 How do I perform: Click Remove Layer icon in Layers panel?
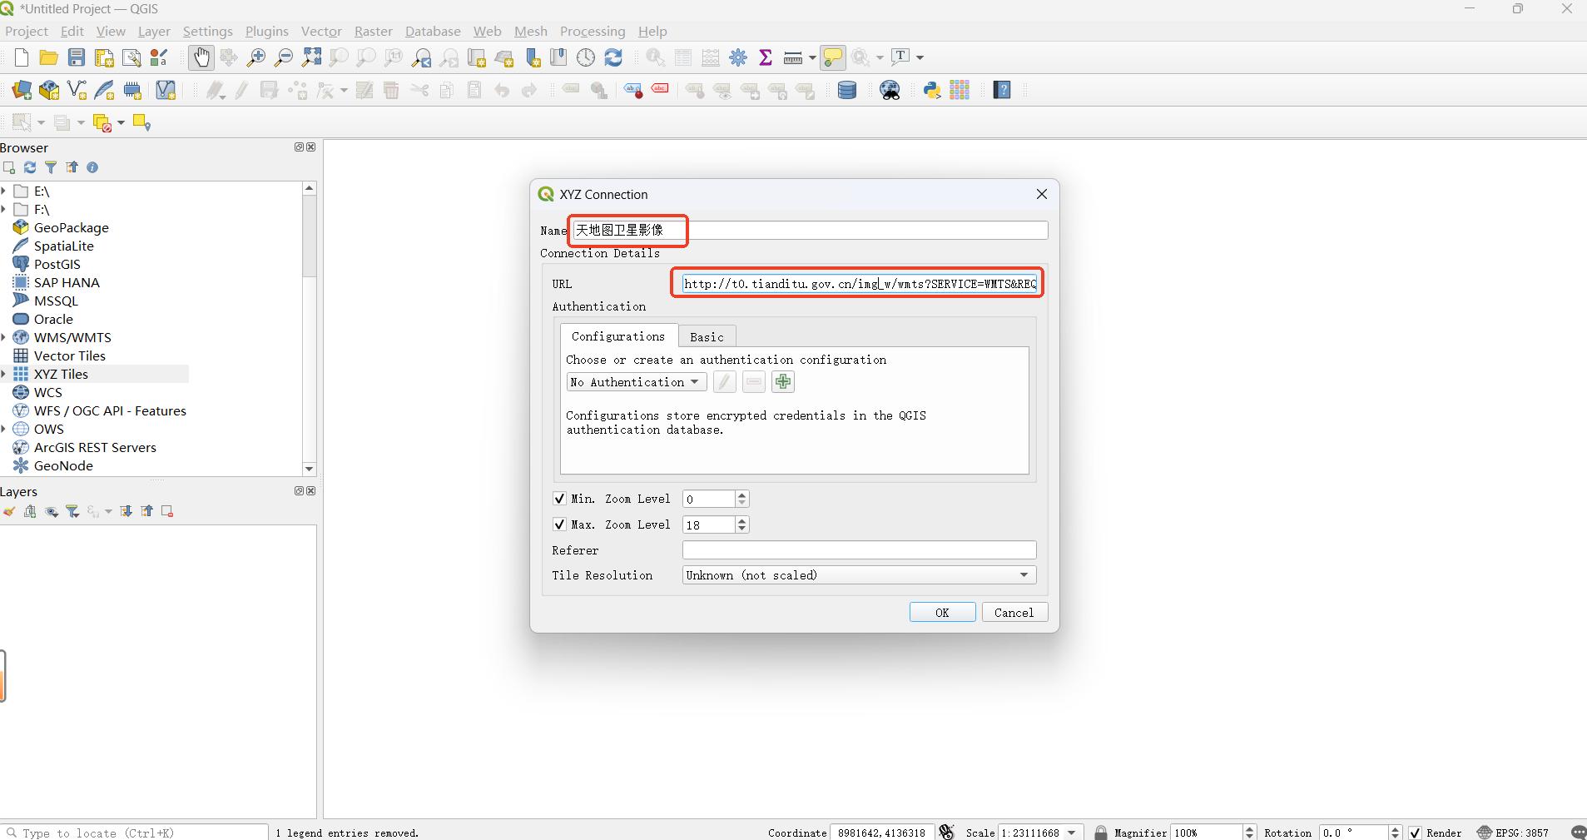point(167,511)
